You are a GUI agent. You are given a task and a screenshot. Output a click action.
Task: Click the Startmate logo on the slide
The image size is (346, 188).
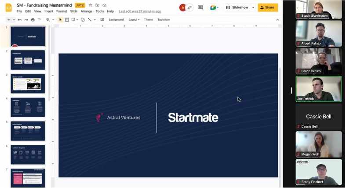(x=193, y=118)
